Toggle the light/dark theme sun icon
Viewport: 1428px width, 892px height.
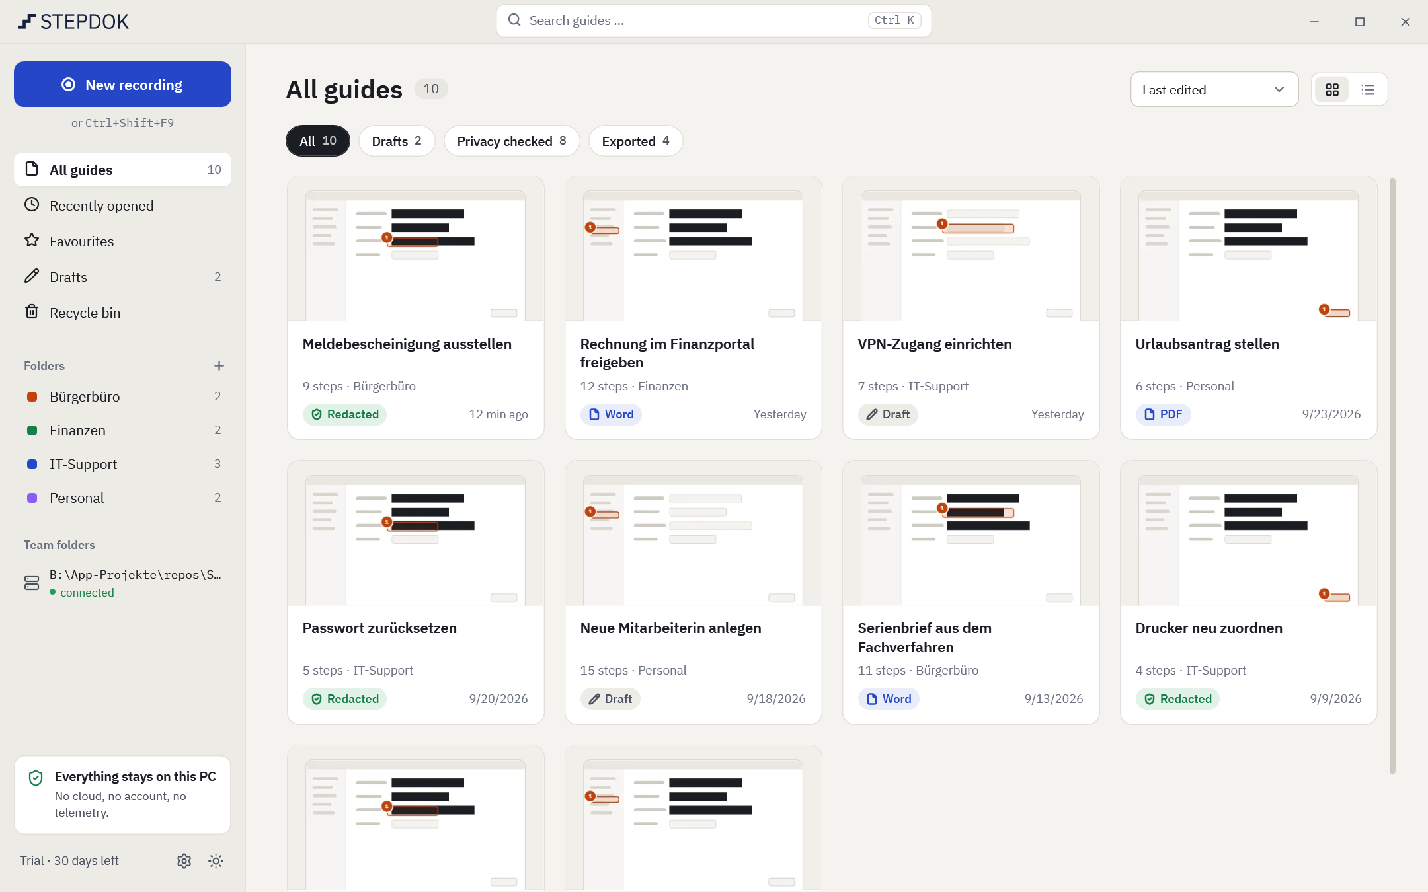pos(216,860)
